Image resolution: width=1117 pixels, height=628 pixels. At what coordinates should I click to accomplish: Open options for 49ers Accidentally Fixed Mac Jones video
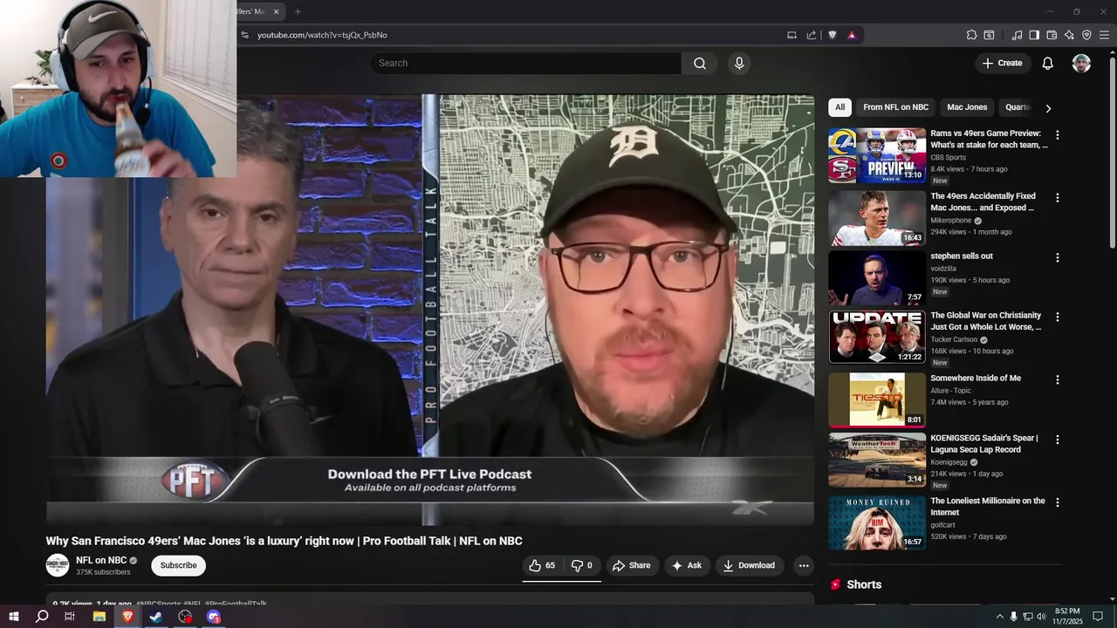click(x=1057, y=198)
